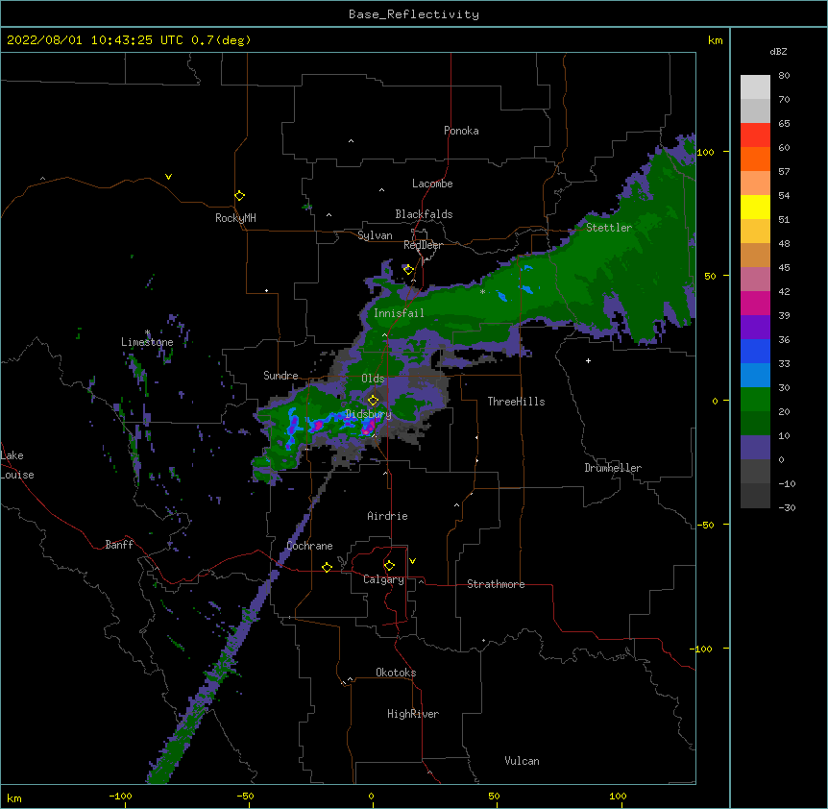Click the -30 value at legend bottom
828x809 pixels.
[x=787, y=507]
